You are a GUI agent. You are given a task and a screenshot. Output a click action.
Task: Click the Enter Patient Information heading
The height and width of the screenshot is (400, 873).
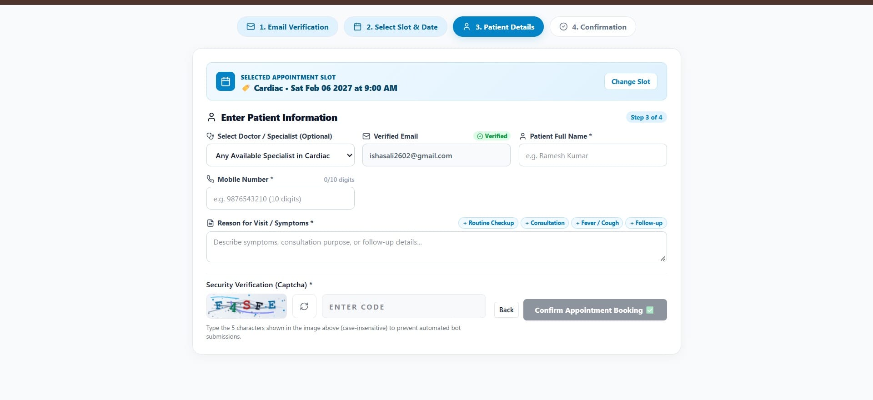point(279,117)
